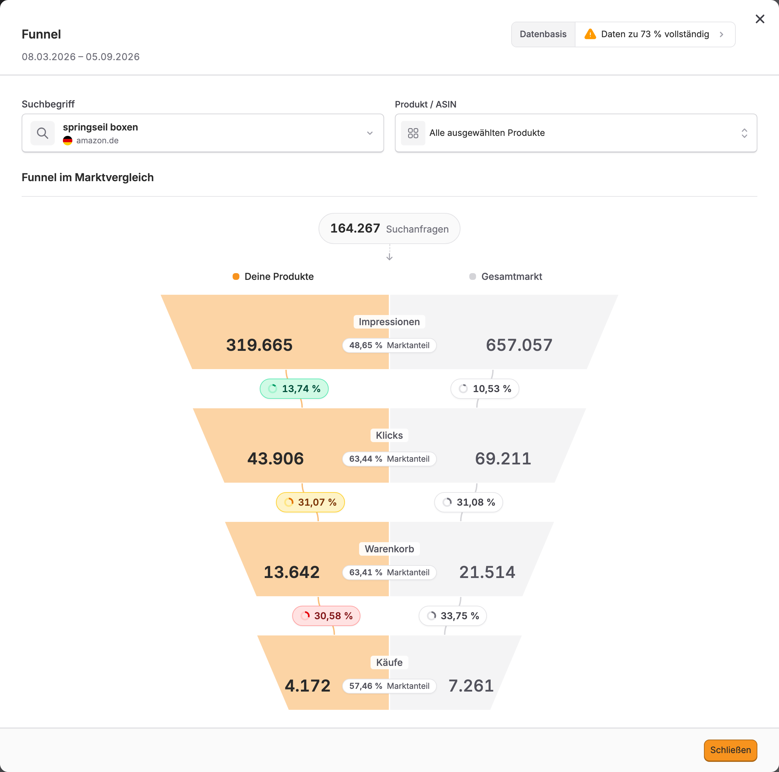
Task: Click the German flag icon next to amazon.de
Action: 68,141
